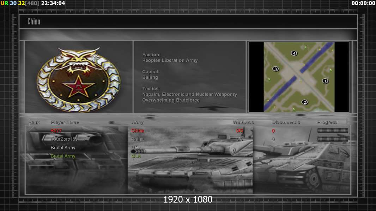Click the map preview thumbnail
This screenshot has width=376, height=211.
pyautogui.click(x=299, y=77)
